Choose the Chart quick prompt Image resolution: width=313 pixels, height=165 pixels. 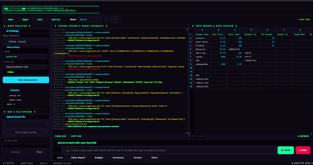(x=154, y=158)
